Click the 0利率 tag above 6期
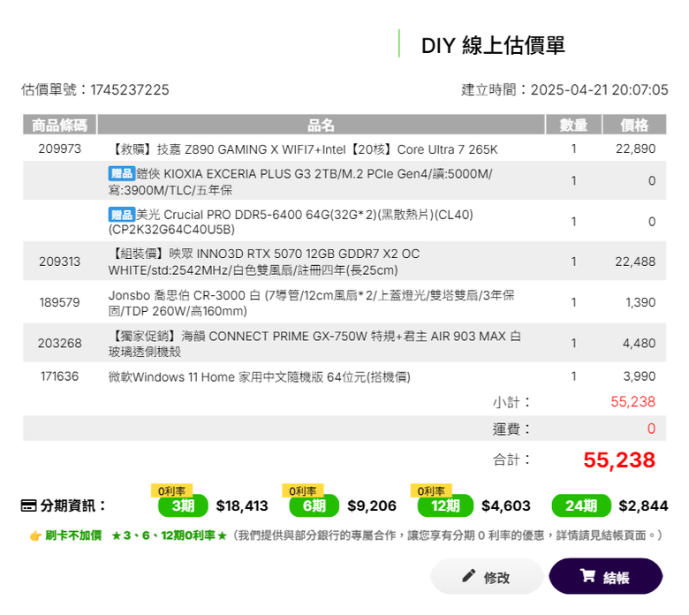The width and height of the screenshot is (689, 615). 303,490
